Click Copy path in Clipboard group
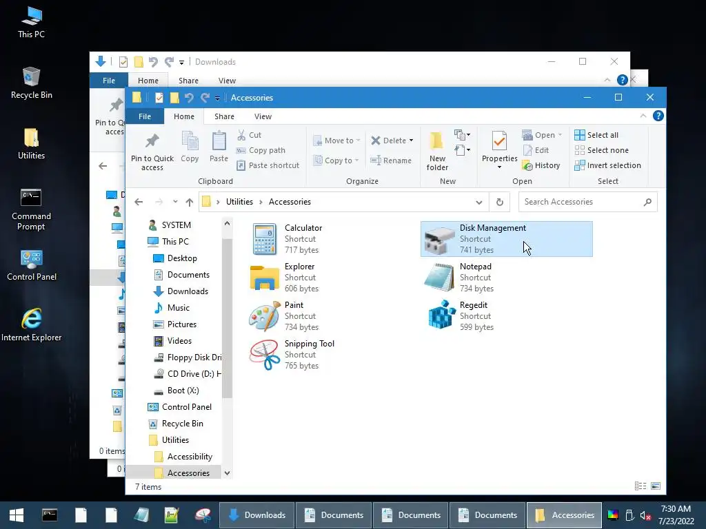 click(x=261, y=150)
